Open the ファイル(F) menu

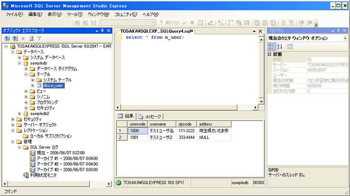pyautogui.click(x=14, y=14)
